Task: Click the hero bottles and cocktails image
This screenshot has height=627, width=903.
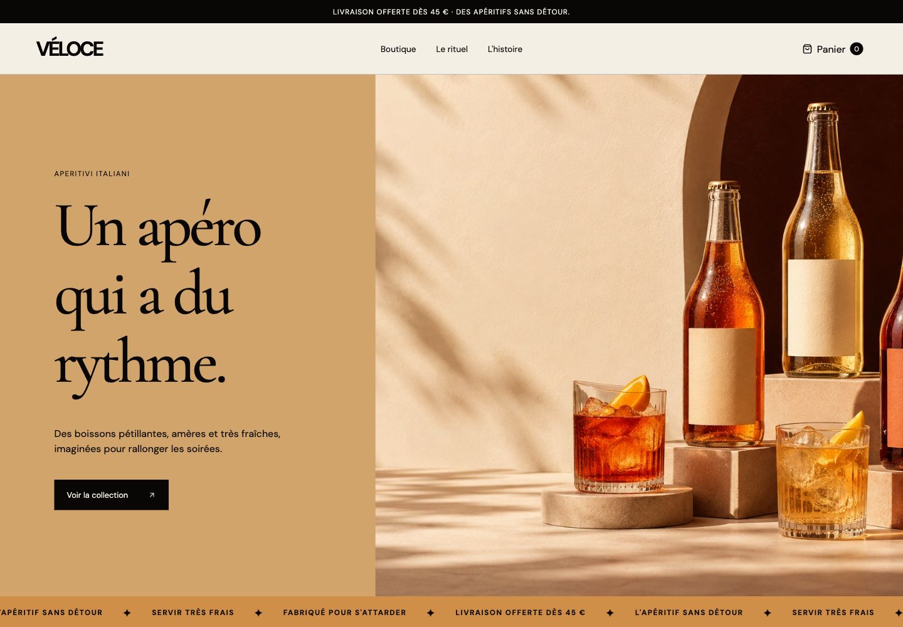Action: 639,335
